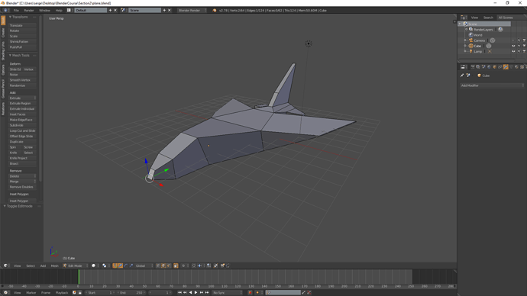Open the File menu

(x=16, y=11)
